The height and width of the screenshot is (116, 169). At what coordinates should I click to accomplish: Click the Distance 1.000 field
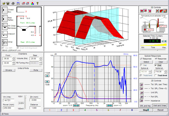(35, 108)
